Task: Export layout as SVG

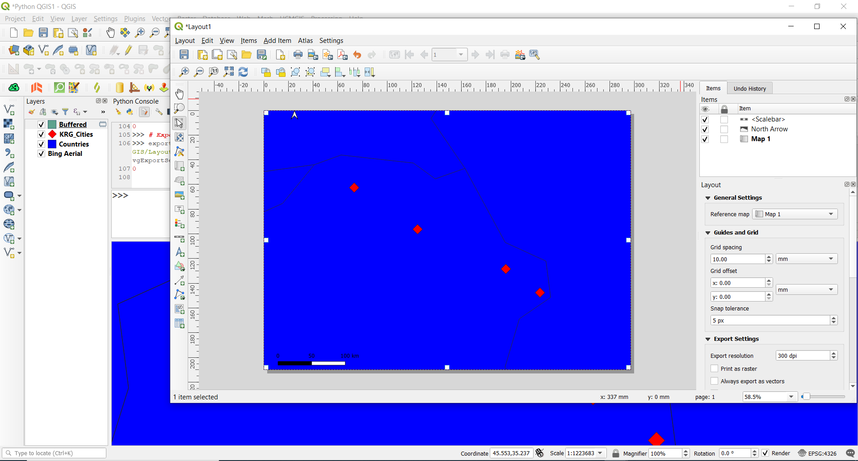Action: tap(328, 54)
